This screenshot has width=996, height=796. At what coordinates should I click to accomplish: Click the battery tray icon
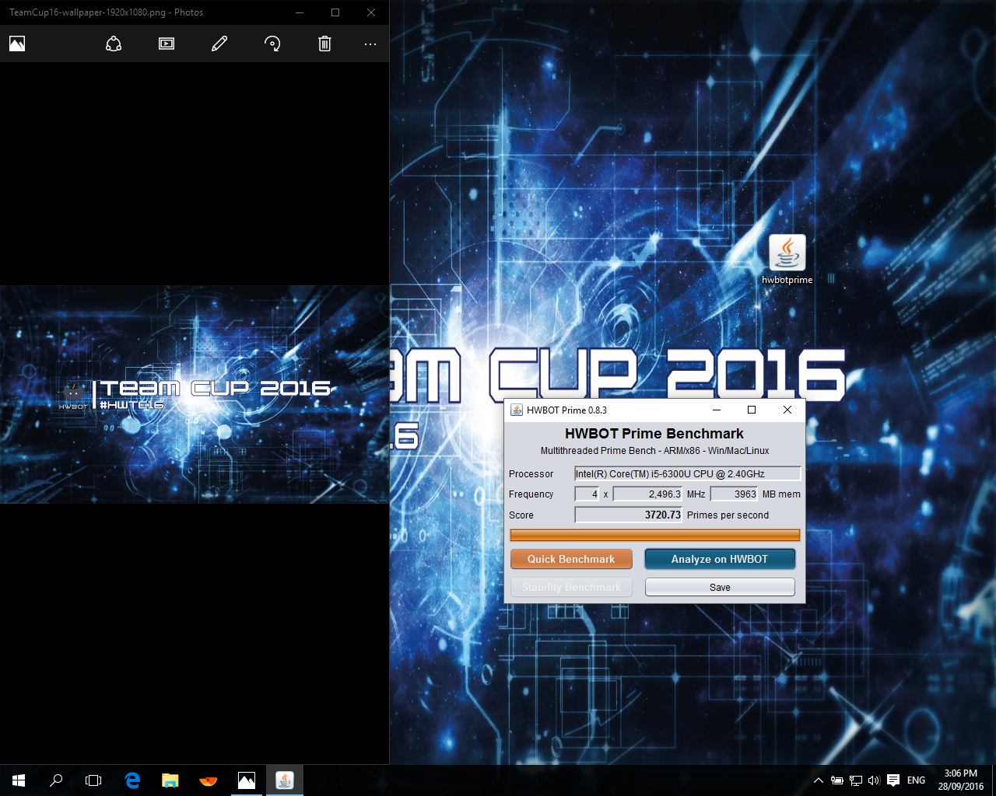point(837,780)
